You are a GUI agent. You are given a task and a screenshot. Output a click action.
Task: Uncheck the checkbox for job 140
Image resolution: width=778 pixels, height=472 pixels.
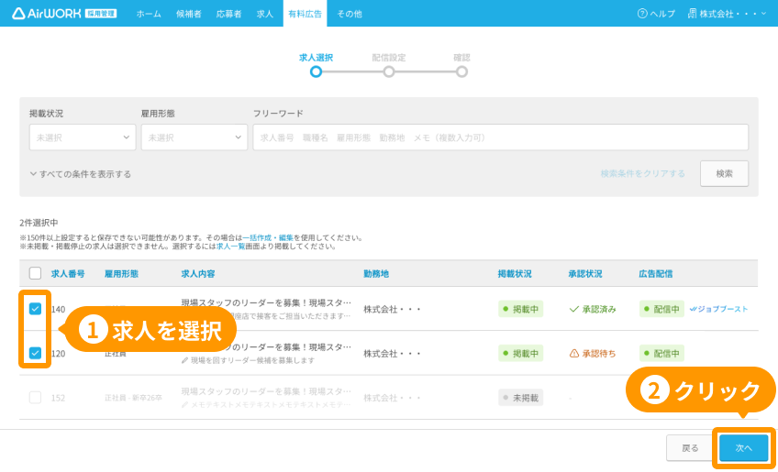coord(35,309)
